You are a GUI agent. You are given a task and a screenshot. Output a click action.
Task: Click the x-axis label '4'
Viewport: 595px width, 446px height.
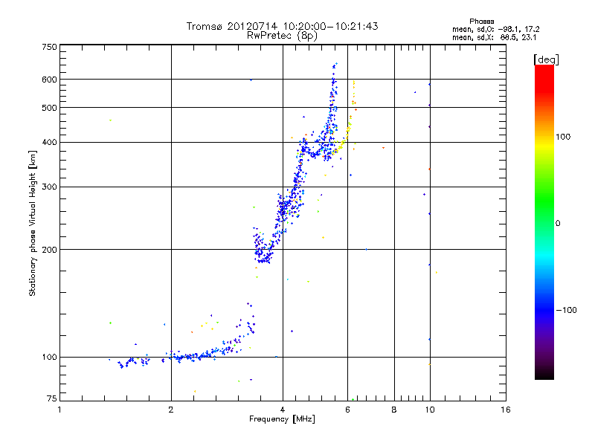tap(283, 410)
